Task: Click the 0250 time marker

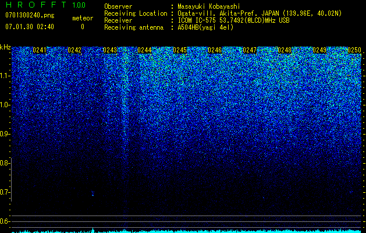Action: 354,50
